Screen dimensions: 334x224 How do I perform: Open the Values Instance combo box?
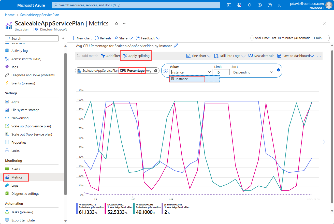[x=191, y=72]
